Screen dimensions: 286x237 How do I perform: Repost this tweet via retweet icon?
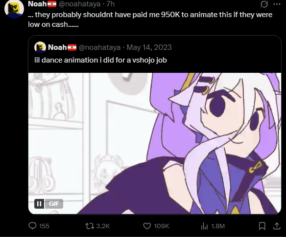tap(90, 226)
